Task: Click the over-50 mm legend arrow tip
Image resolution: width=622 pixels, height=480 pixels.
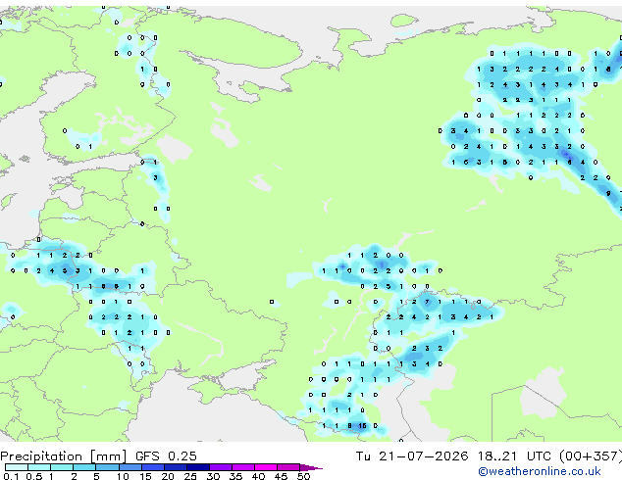Action: [311, 467]
